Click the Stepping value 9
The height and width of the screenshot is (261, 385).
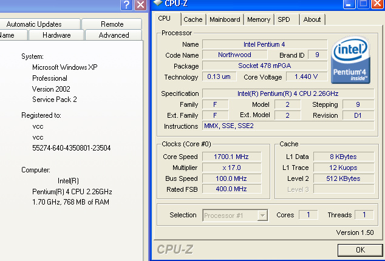(x=358, y=104)
